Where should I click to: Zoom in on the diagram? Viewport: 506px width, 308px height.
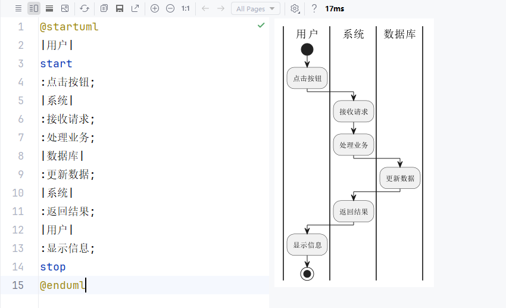tap(155, 9)
